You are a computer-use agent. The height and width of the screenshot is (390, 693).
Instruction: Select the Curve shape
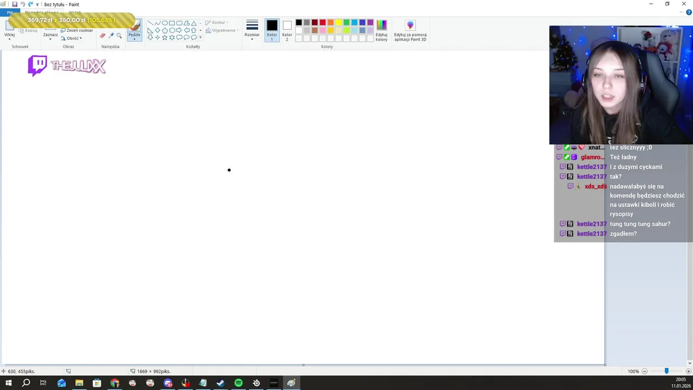[158, 23]
